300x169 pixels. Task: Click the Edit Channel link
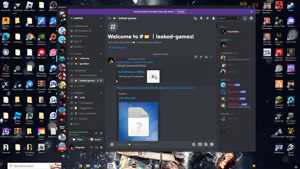pos(117,48)
